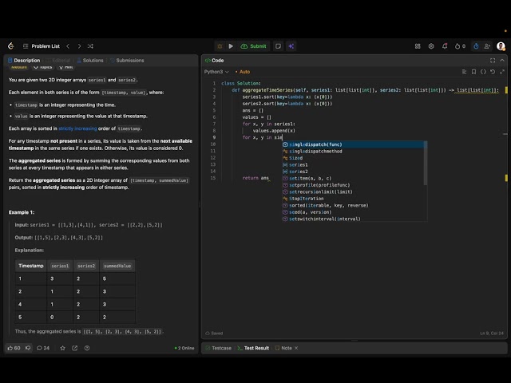Open the Test Result tab
The height and width of the screenshot is (383, 511).
coord(253,348)
